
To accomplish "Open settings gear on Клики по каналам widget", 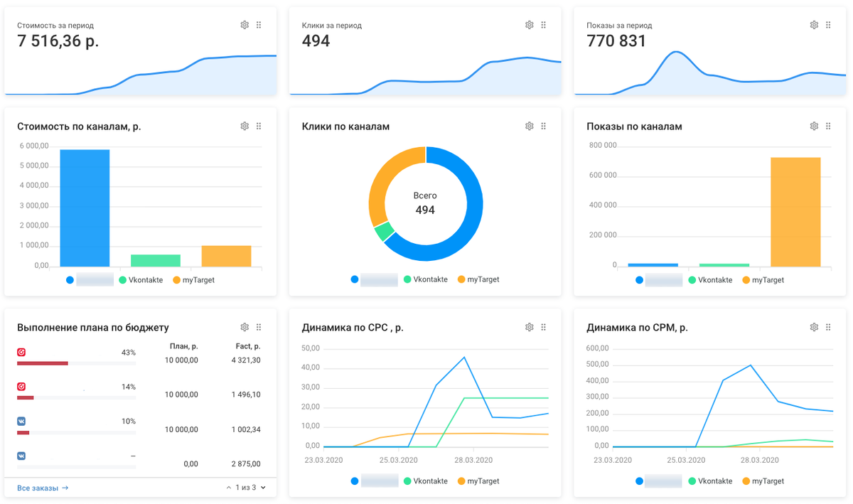I will [529, 126].
